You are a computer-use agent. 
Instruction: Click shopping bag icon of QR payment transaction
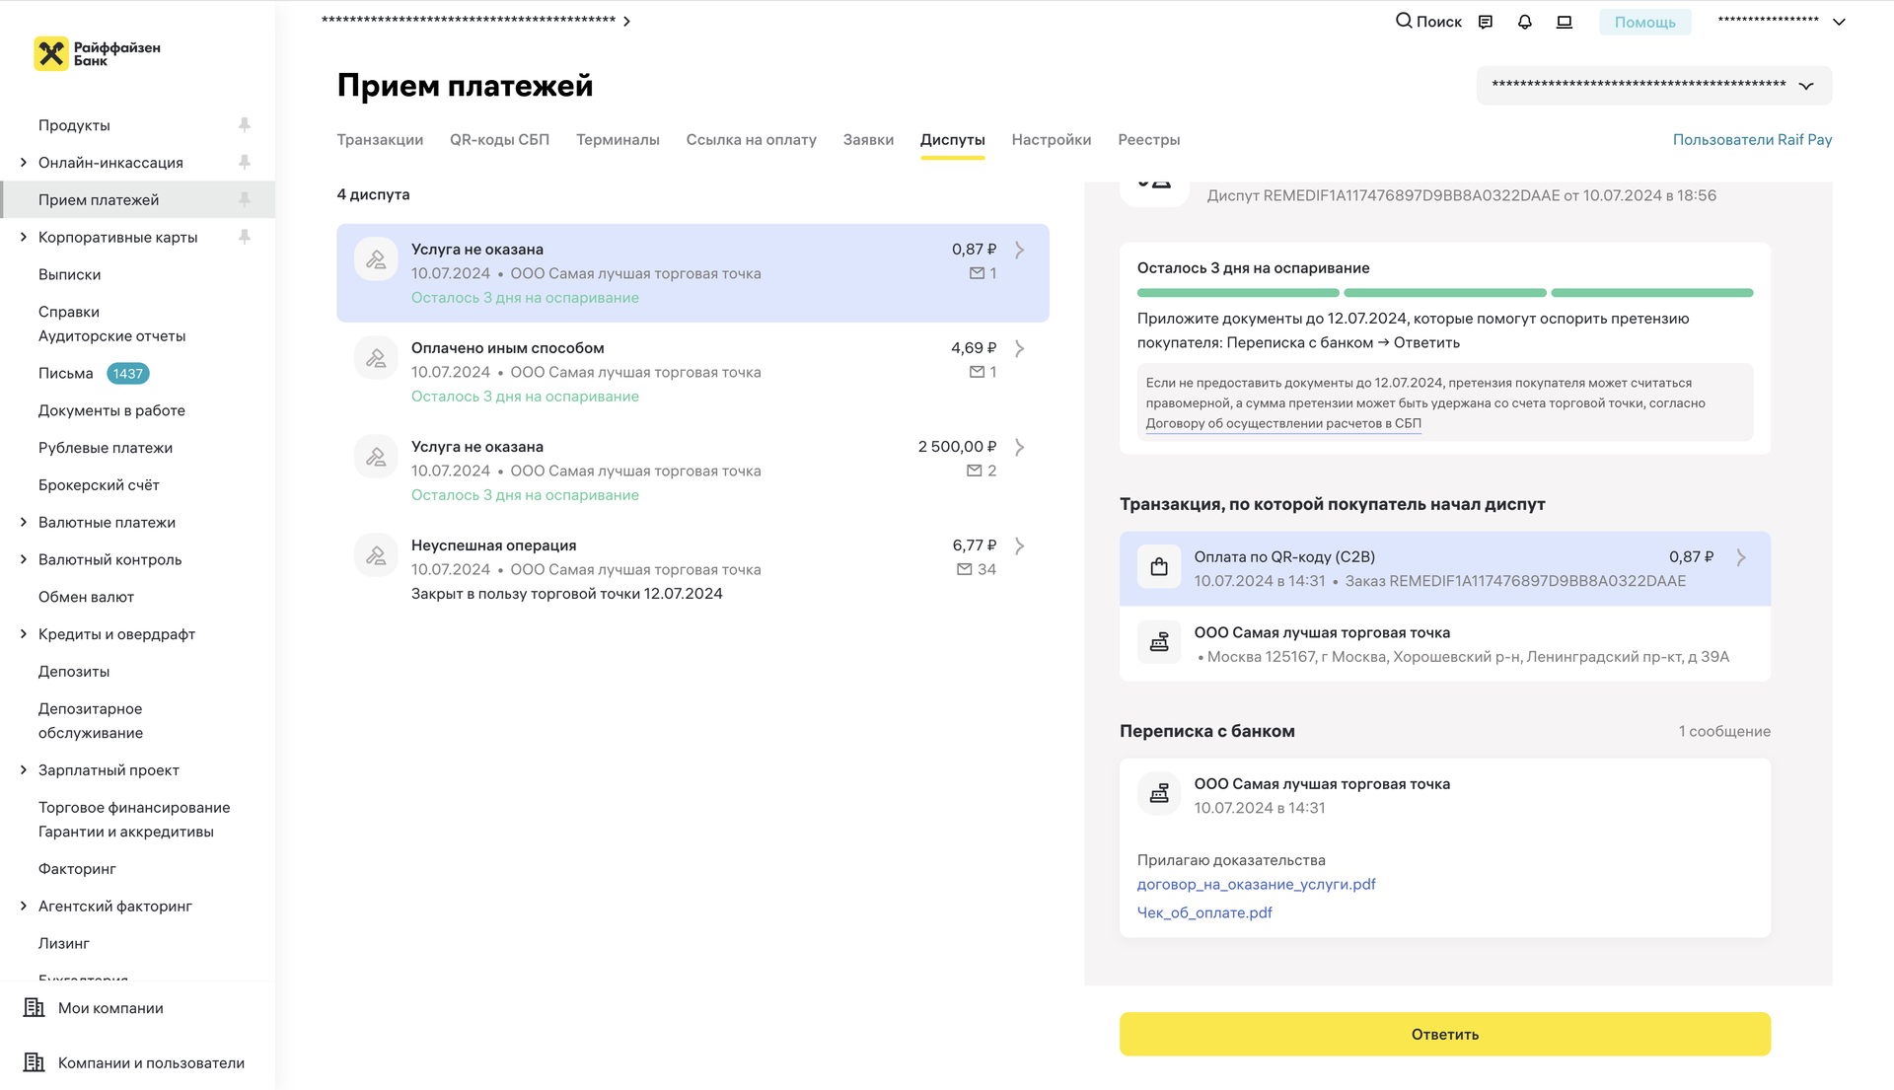click(1159, 567)
